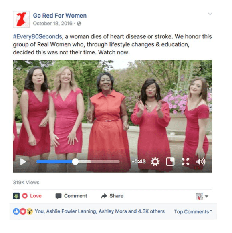Play the video with the play button
The width and height of the screenshot is (232, 233).
[x=23, y=161]
